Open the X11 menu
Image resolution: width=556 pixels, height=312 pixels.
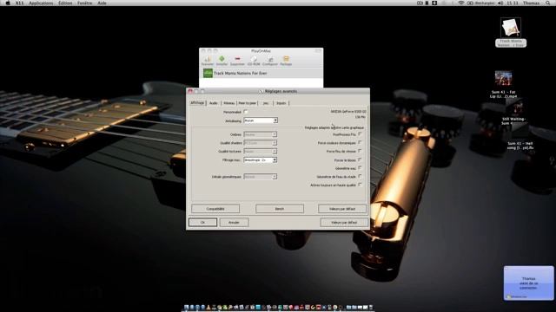[x=19, y=3]
